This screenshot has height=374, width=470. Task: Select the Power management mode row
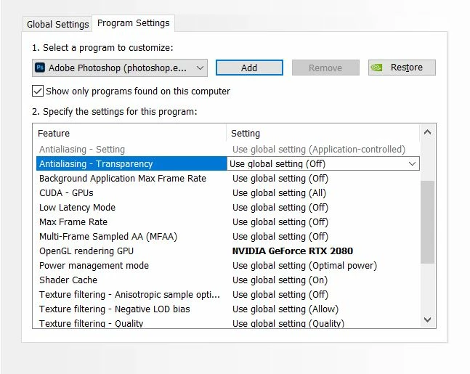(228, 266)
